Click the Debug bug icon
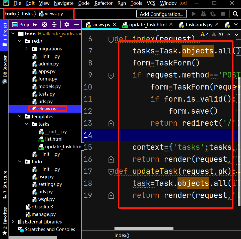Image resolution: width=241 pixels, height=239 pixels. tap(203, 14)
